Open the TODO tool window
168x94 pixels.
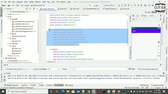tap(33, 85)
